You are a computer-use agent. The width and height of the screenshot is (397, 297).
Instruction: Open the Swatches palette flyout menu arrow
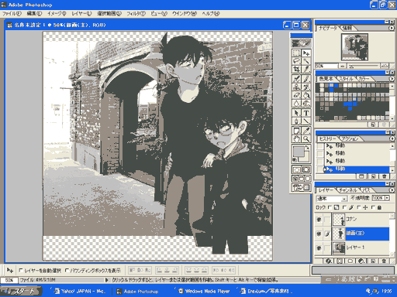coord(392,78)
